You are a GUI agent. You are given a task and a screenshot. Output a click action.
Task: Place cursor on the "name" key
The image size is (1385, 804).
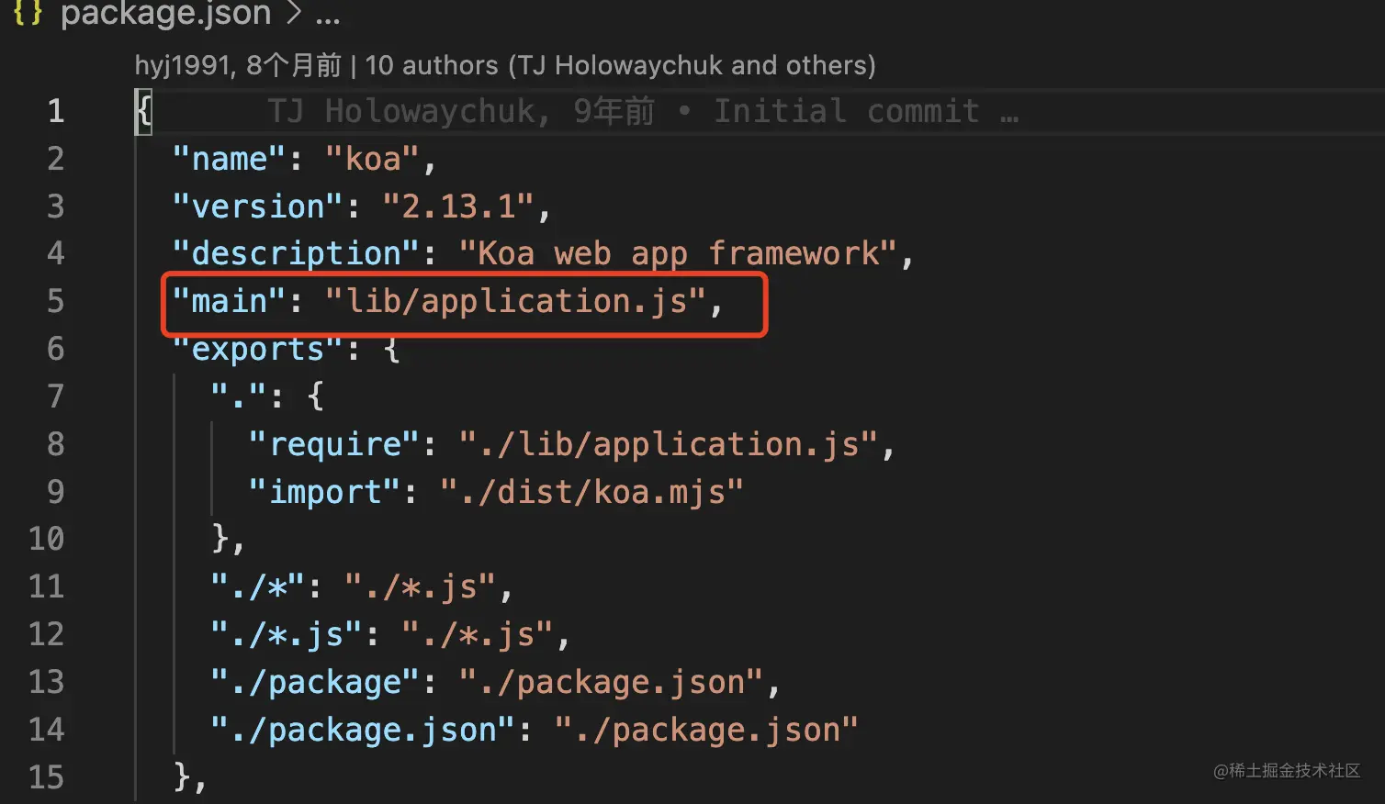(x=230, y=159)
